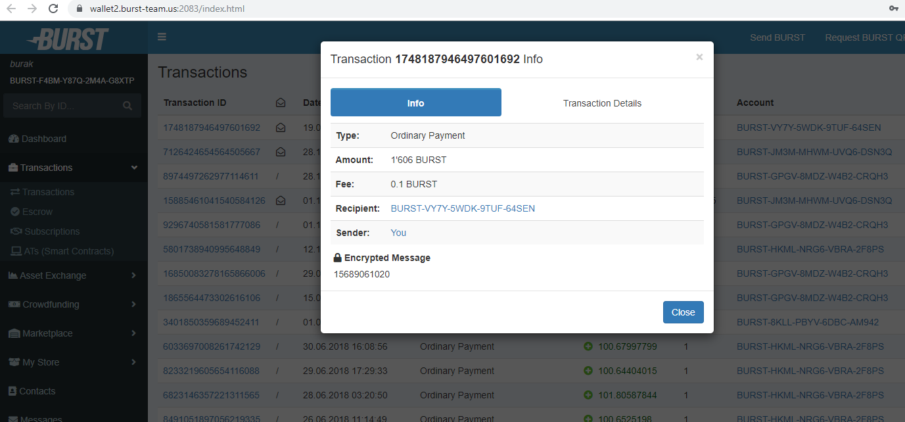Toggle the sidebar with the hamburger icon
The height and width of the screenshot is (422, 905).
162,37
